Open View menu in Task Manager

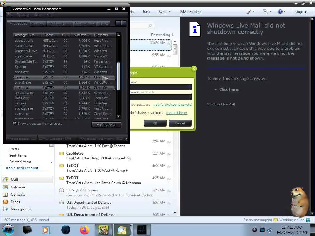tap(38, 15)
